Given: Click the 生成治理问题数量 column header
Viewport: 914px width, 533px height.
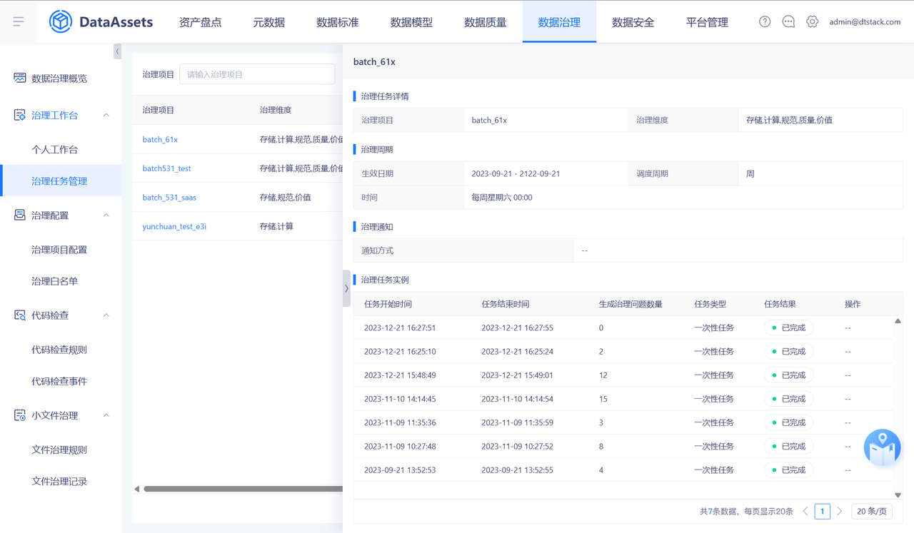Looking at the screenshot, I should click(x=631, y=304).
